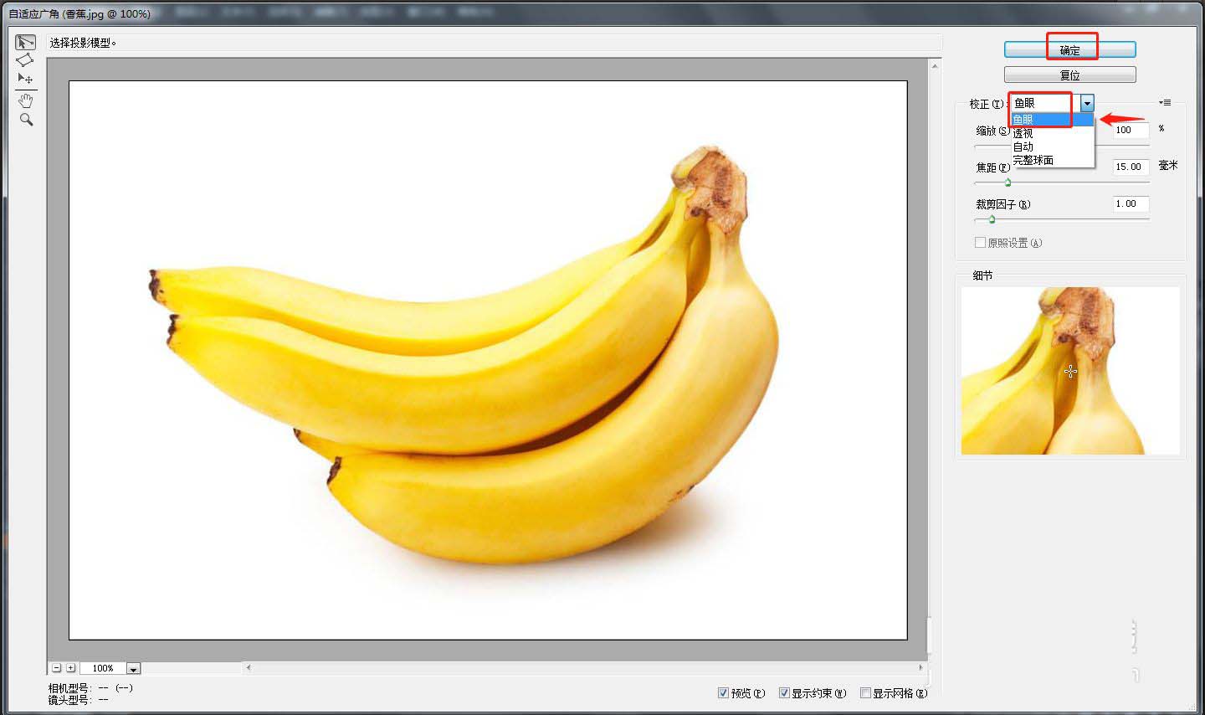This screenshot has width=1205, height=715.
Task: Open the panel flyout menu icon
Action: 1165,103
